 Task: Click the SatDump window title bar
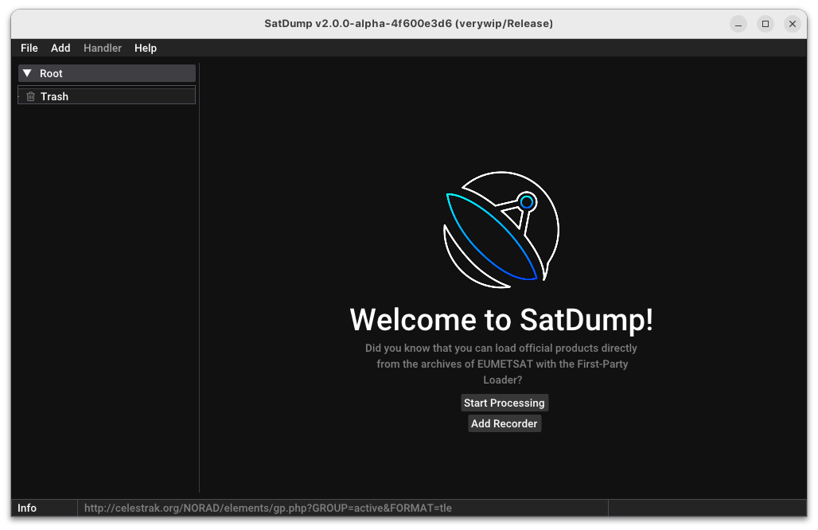(408, 24)
